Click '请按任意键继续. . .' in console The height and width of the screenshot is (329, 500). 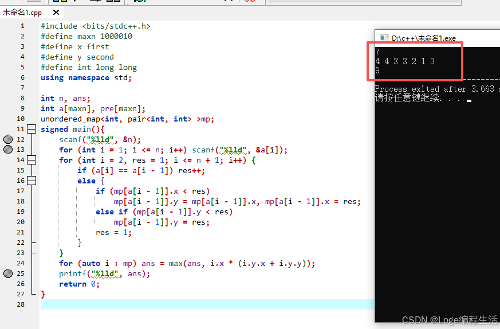point(418,97)
